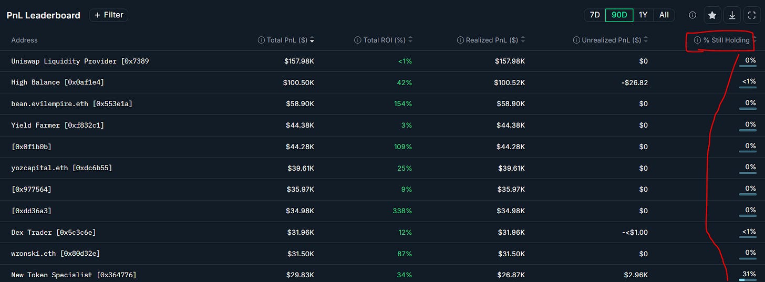Open yozcapital.eth address entry
Image resolution: width=765 pixels, height=282 pixels.
tap(61, 168)
